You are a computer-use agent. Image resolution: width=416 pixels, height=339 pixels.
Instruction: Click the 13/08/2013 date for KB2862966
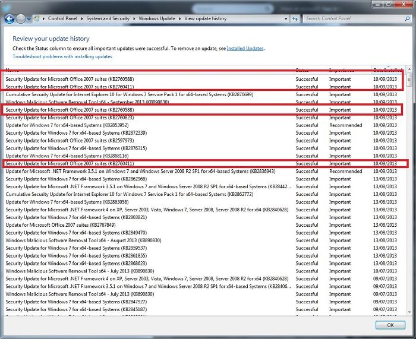pos(385,179)
